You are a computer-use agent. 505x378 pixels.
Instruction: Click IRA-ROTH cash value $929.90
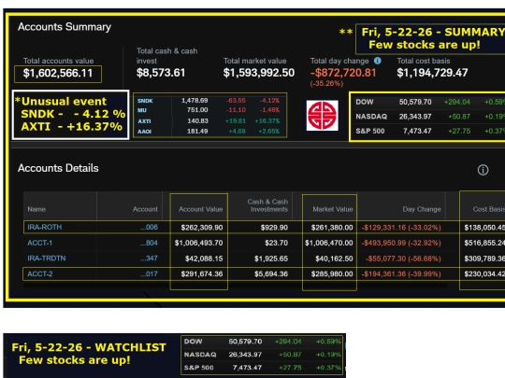(274, 228)
